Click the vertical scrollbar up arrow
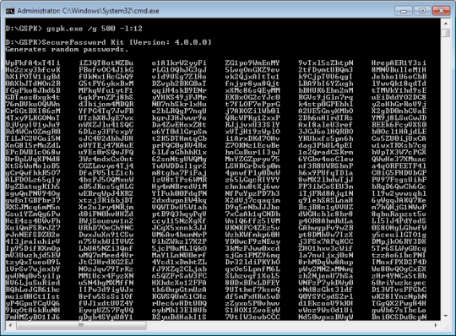 point(446,23)
